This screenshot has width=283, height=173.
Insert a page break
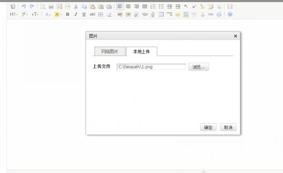click(x=194, y=14)
